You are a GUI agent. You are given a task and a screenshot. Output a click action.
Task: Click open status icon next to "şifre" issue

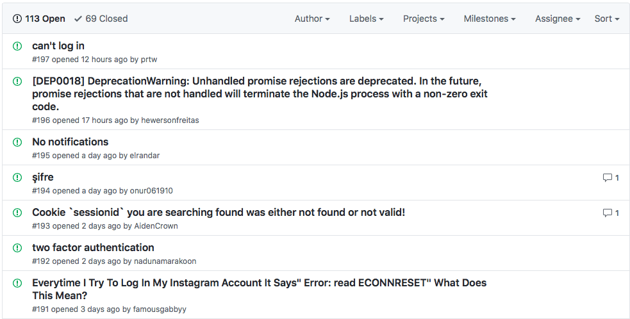17,177
